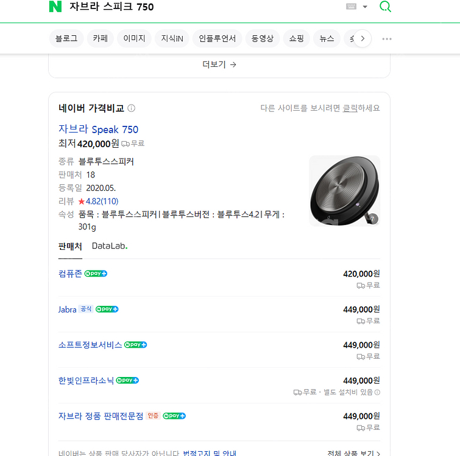Click the 449,000원 price for 한빛인프라소닉

[x=361, y=381]
